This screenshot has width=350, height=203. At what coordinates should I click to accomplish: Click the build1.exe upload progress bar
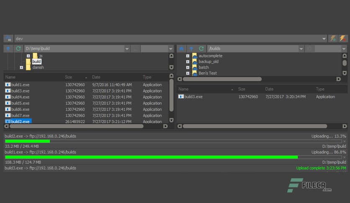coord(173,157)
